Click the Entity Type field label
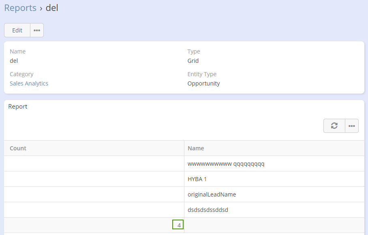The width and height of the screenshot is (368, 235). (202, 74)
